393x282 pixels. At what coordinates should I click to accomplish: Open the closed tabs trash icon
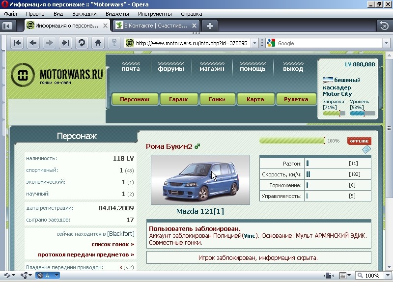tap(384, 26)
